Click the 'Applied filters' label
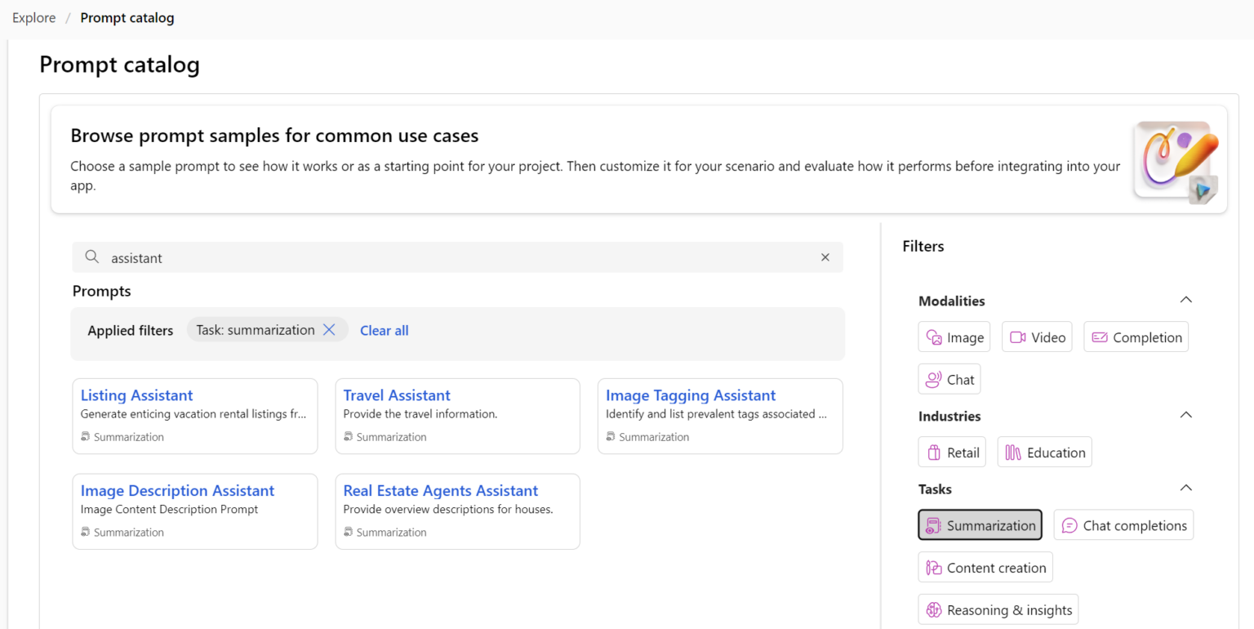1254x629 pixels. pos(131,331)
